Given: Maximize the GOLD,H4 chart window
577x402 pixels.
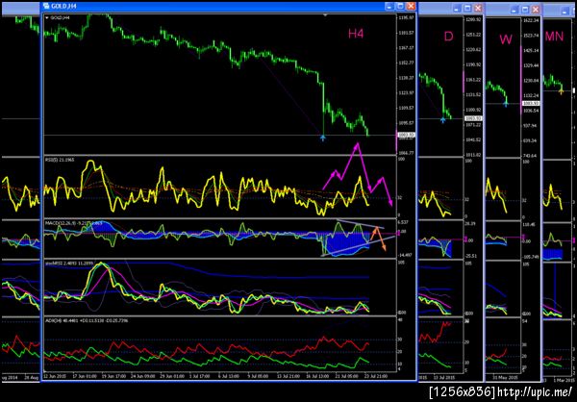Looking at the screenshot, I should coord(401,7).
